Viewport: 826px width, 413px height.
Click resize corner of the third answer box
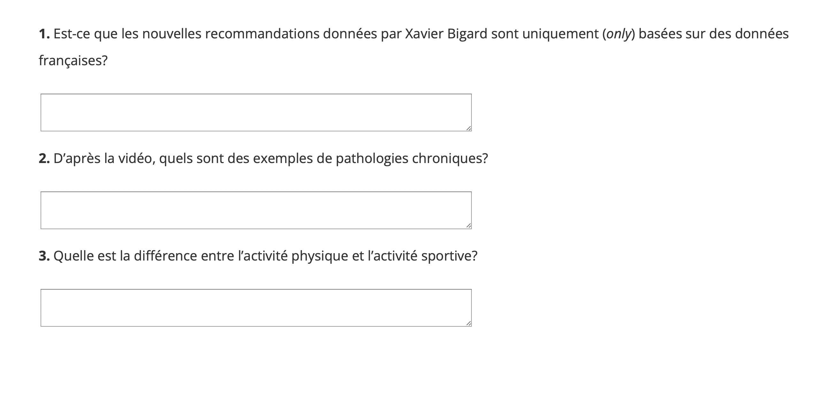coord(469,323)
